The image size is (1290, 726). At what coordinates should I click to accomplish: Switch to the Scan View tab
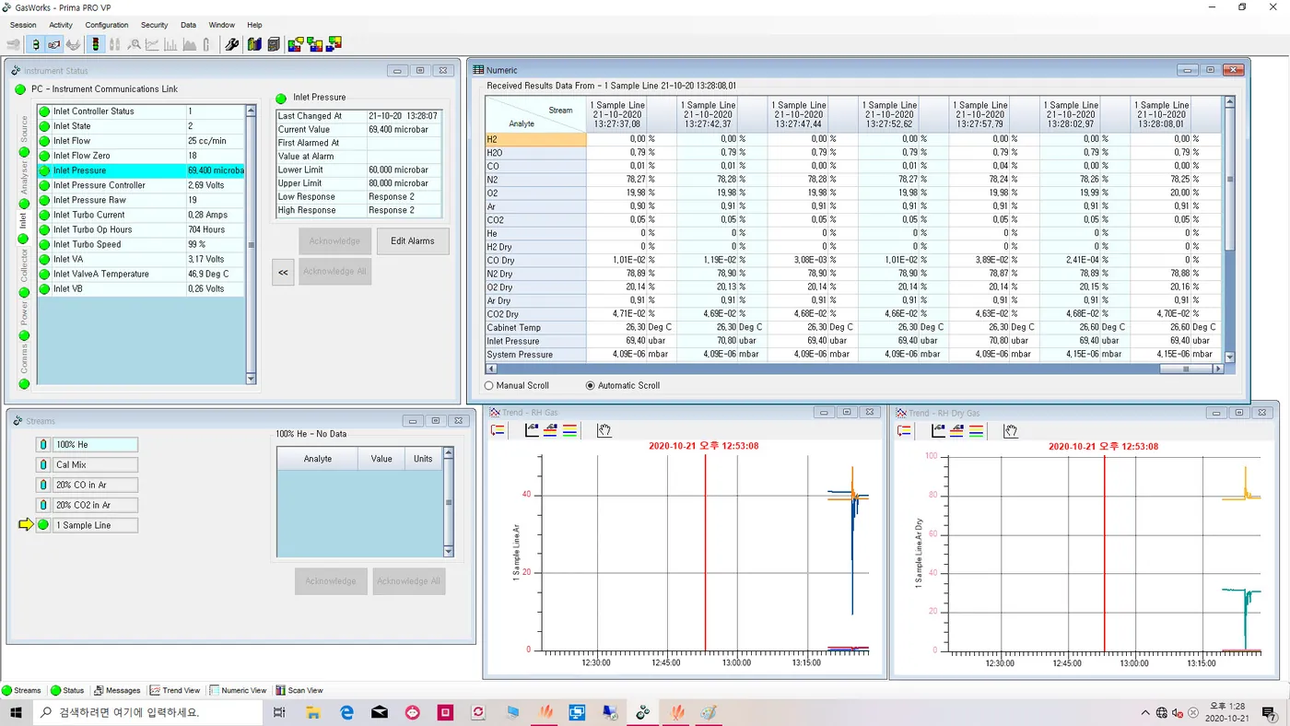299,690
